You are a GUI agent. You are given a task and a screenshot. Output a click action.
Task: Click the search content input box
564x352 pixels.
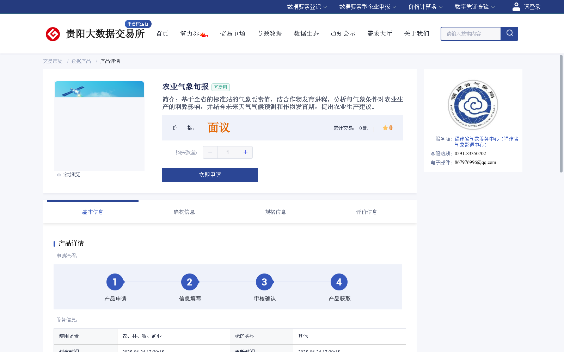pos(471,34)
